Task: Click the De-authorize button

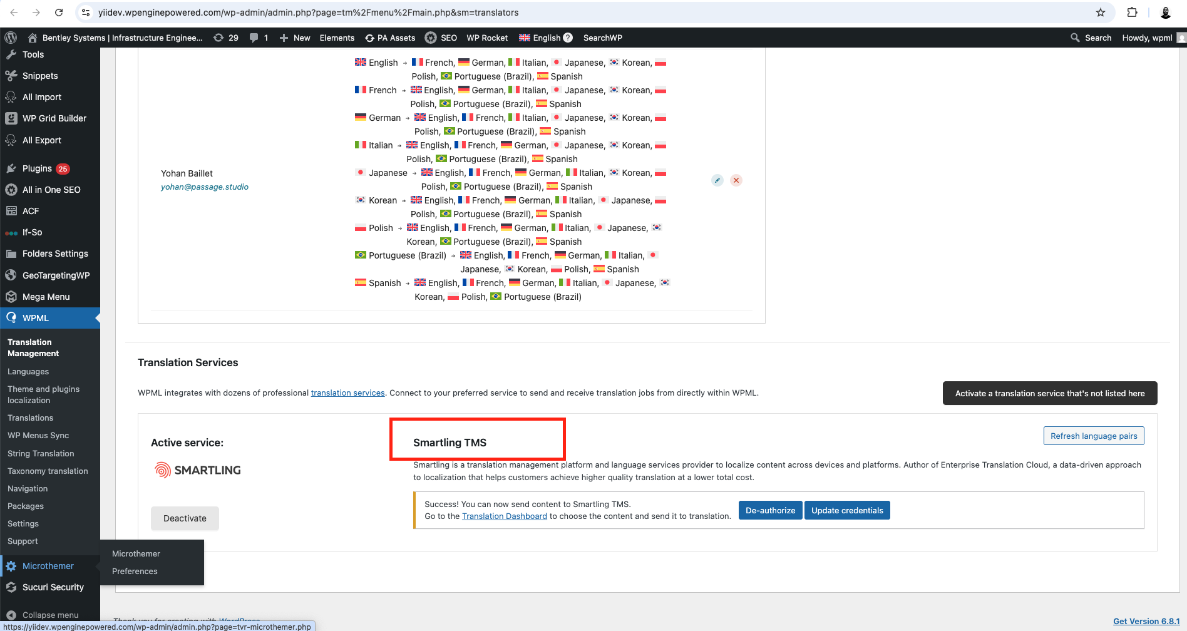Action: pyautogui.click(x=770, y=510)
